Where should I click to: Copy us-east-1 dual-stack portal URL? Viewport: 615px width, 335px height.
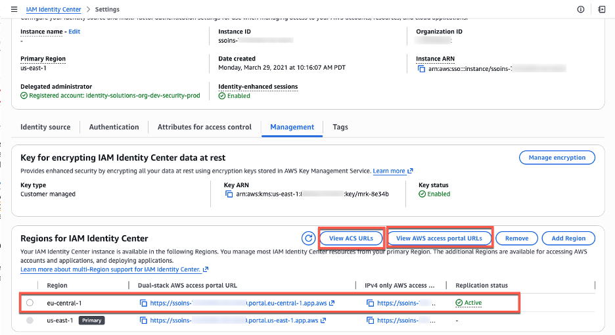(143, 321)
